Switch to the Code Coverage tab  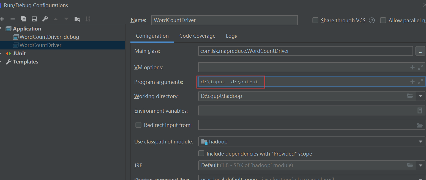tap(197, 36)
